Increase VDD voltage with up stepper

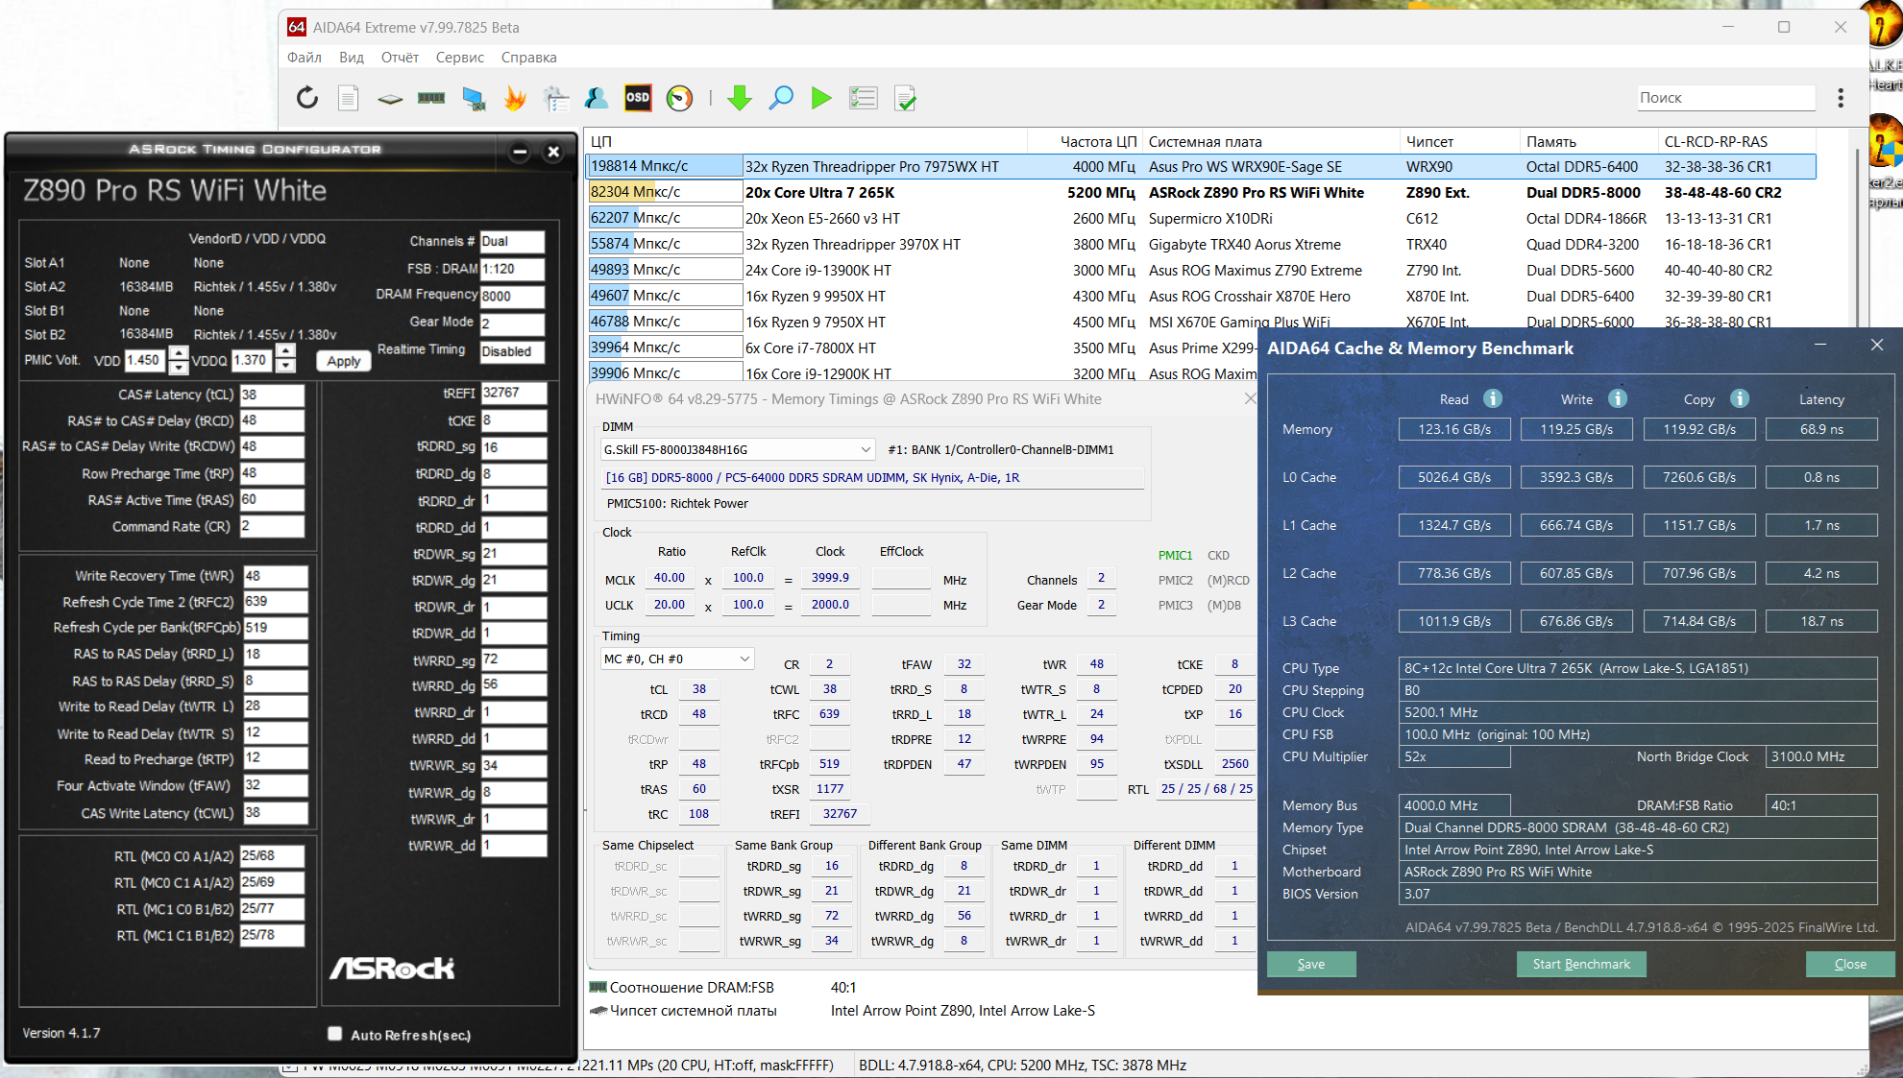[179, 353]
